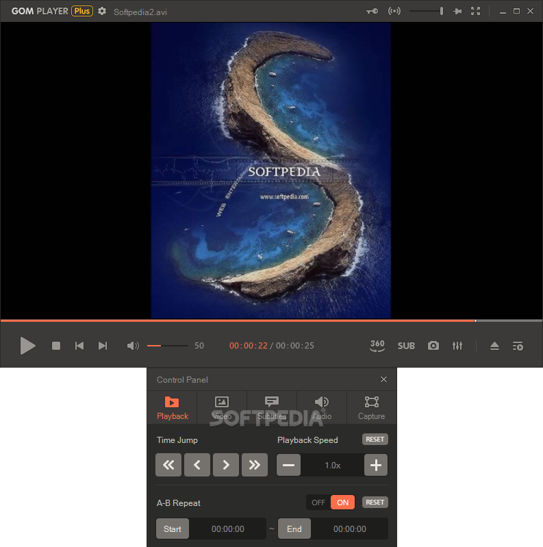Stop video playback
543x547 pixels.
56,346
